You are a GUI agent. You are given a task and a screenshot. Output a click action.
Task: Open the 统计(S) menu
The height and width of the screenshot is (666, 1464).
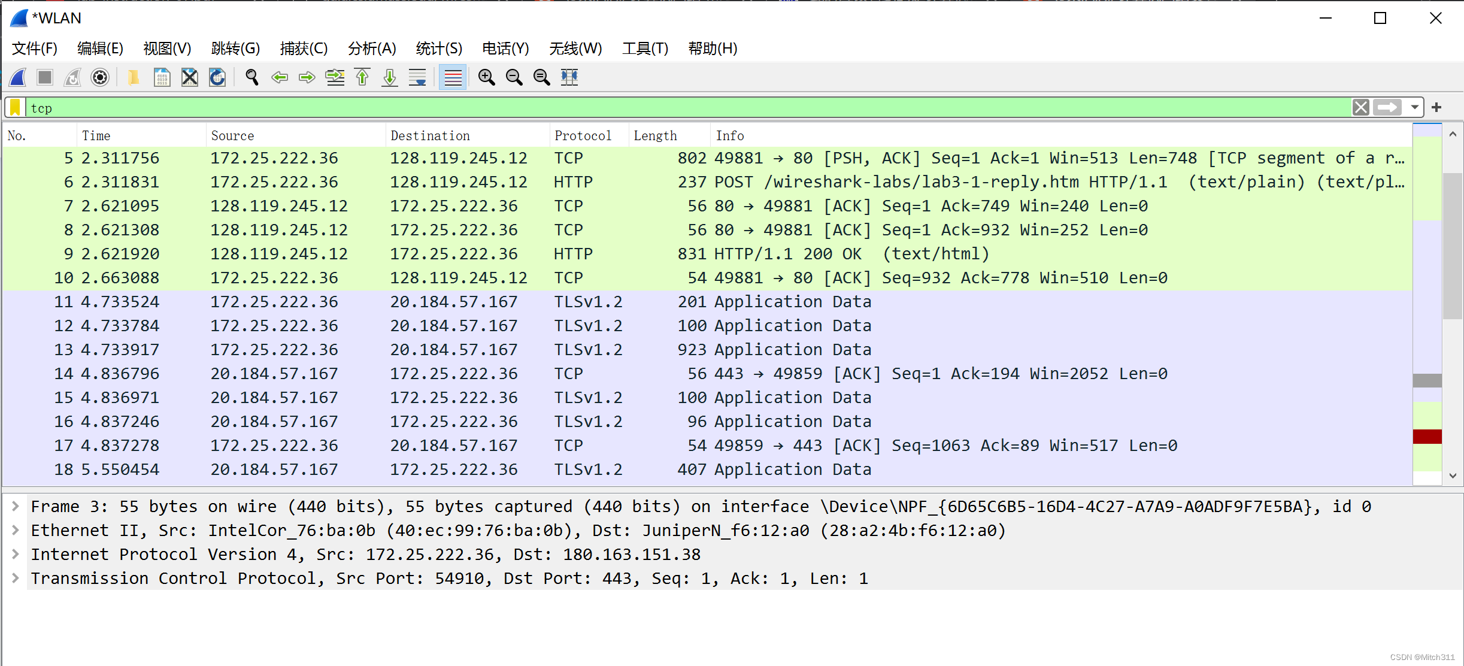tap(439, 49)
